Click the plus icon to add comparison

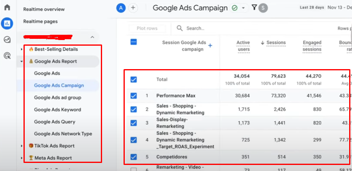(133, 8)
